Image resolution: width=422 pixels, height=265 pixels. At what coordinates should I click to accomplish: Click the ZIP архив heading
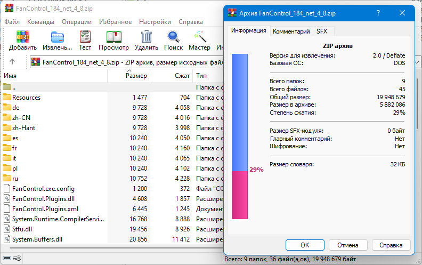(x=337, y=46)
